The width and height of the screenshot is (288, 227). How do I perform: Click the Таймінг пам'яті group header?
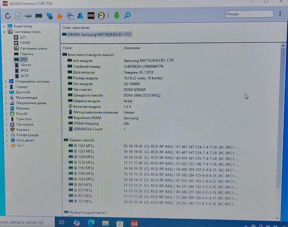[x=79, y=140]
